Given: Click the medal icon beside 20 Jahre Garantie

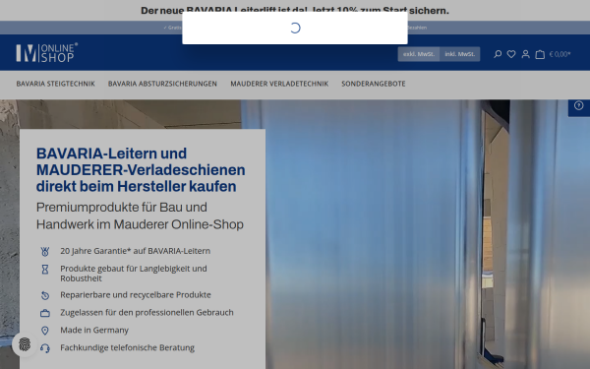Looking at the screenshot, I should click(x=45, y=252).
